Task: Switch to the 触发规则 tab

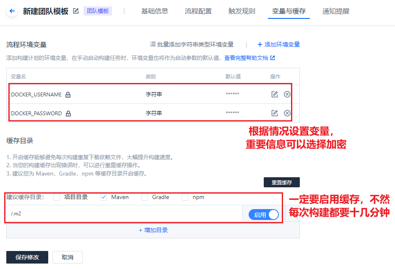Action: click(x=242, y=11)
